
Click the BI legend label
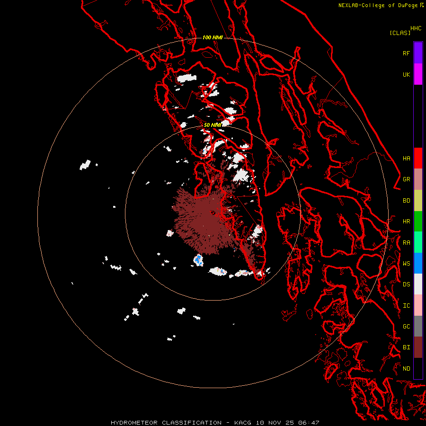(406, 347)
